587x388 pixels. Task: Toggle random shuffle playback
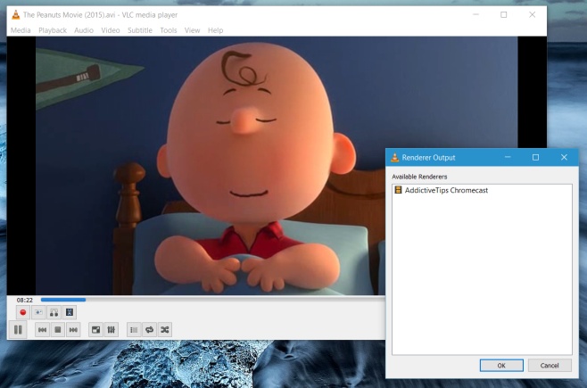coord(165,330)
